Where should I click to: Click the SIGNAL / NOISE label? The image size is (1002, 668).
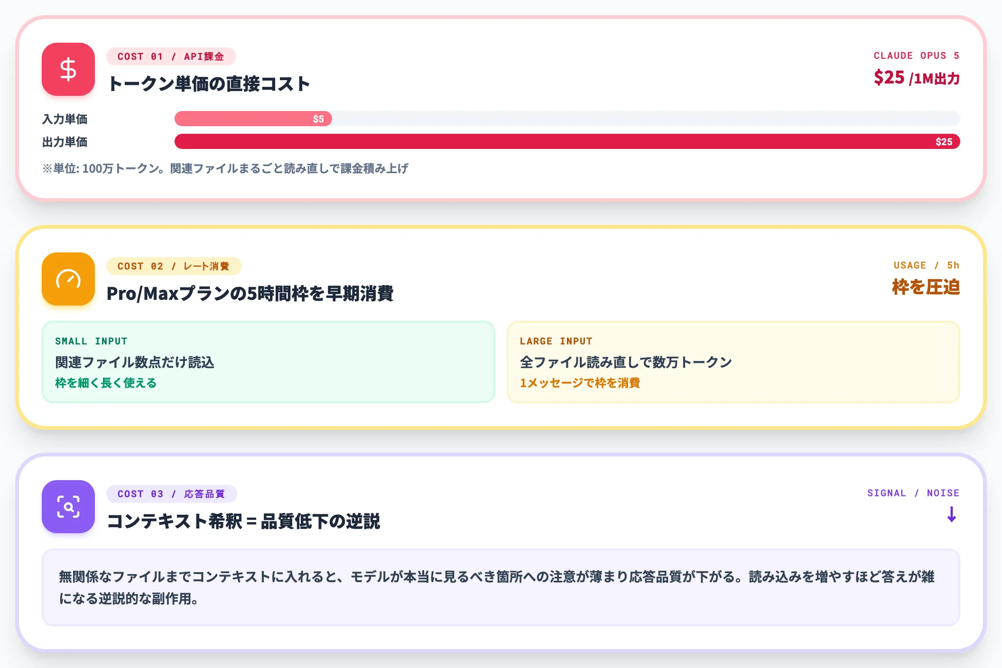pyautogui.click(x=913, y=493)
